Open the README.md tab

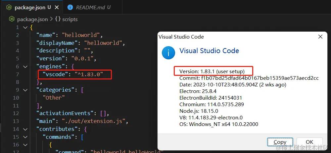click(93, 7)
